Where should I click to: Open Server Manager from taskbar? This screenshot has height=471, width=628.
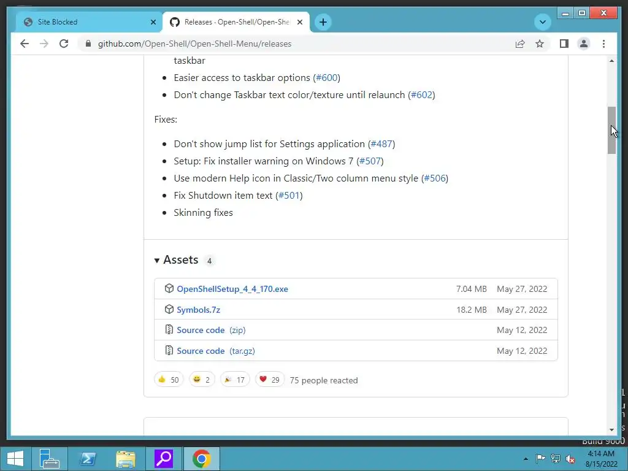pos(50,459)
